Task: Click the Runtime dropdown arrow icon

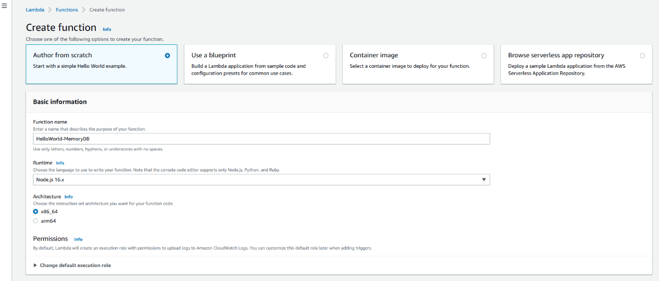Action: (x=483, y=180)
